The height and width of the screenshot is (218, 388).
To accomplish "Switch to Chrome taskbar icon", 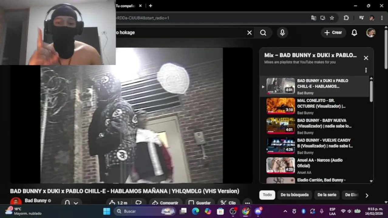I will [245, 211].
